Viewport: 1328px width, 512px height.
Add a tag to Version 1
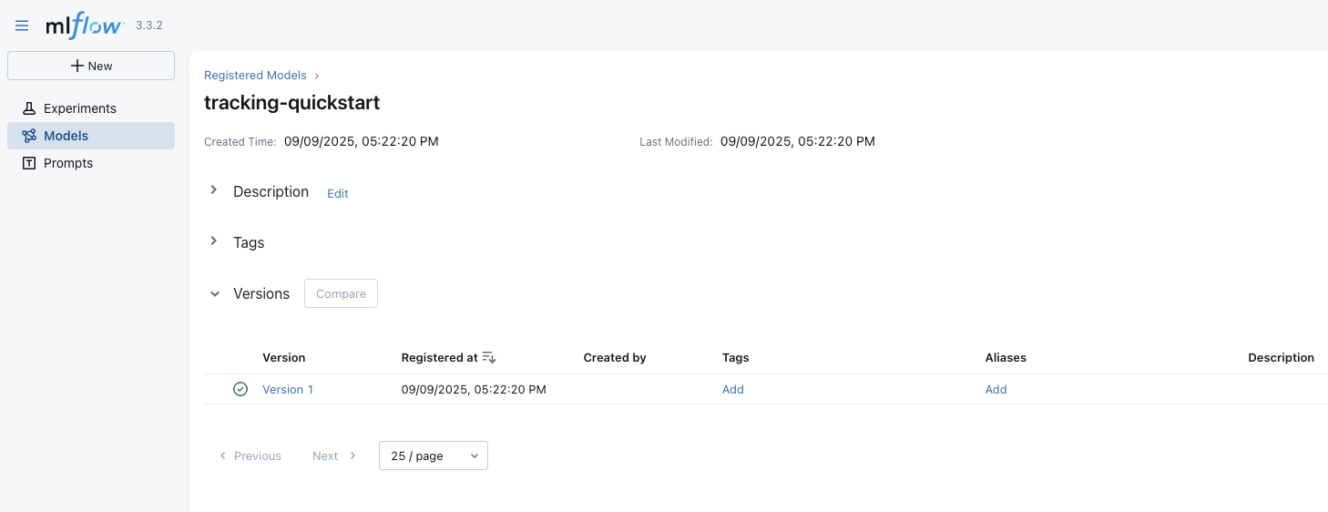733,389
